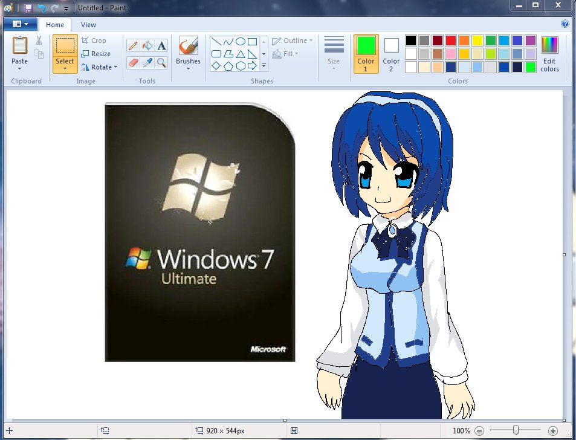Select the Text tool

(161, 45)
